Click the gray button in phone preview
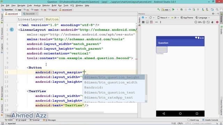 pos(162,49)
